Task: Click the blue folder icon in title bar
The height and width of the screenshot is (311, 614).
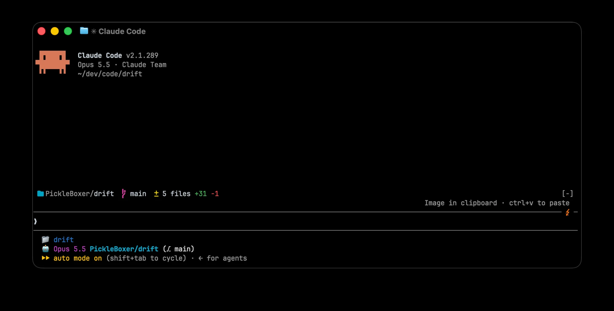Action: coord(84,31)
